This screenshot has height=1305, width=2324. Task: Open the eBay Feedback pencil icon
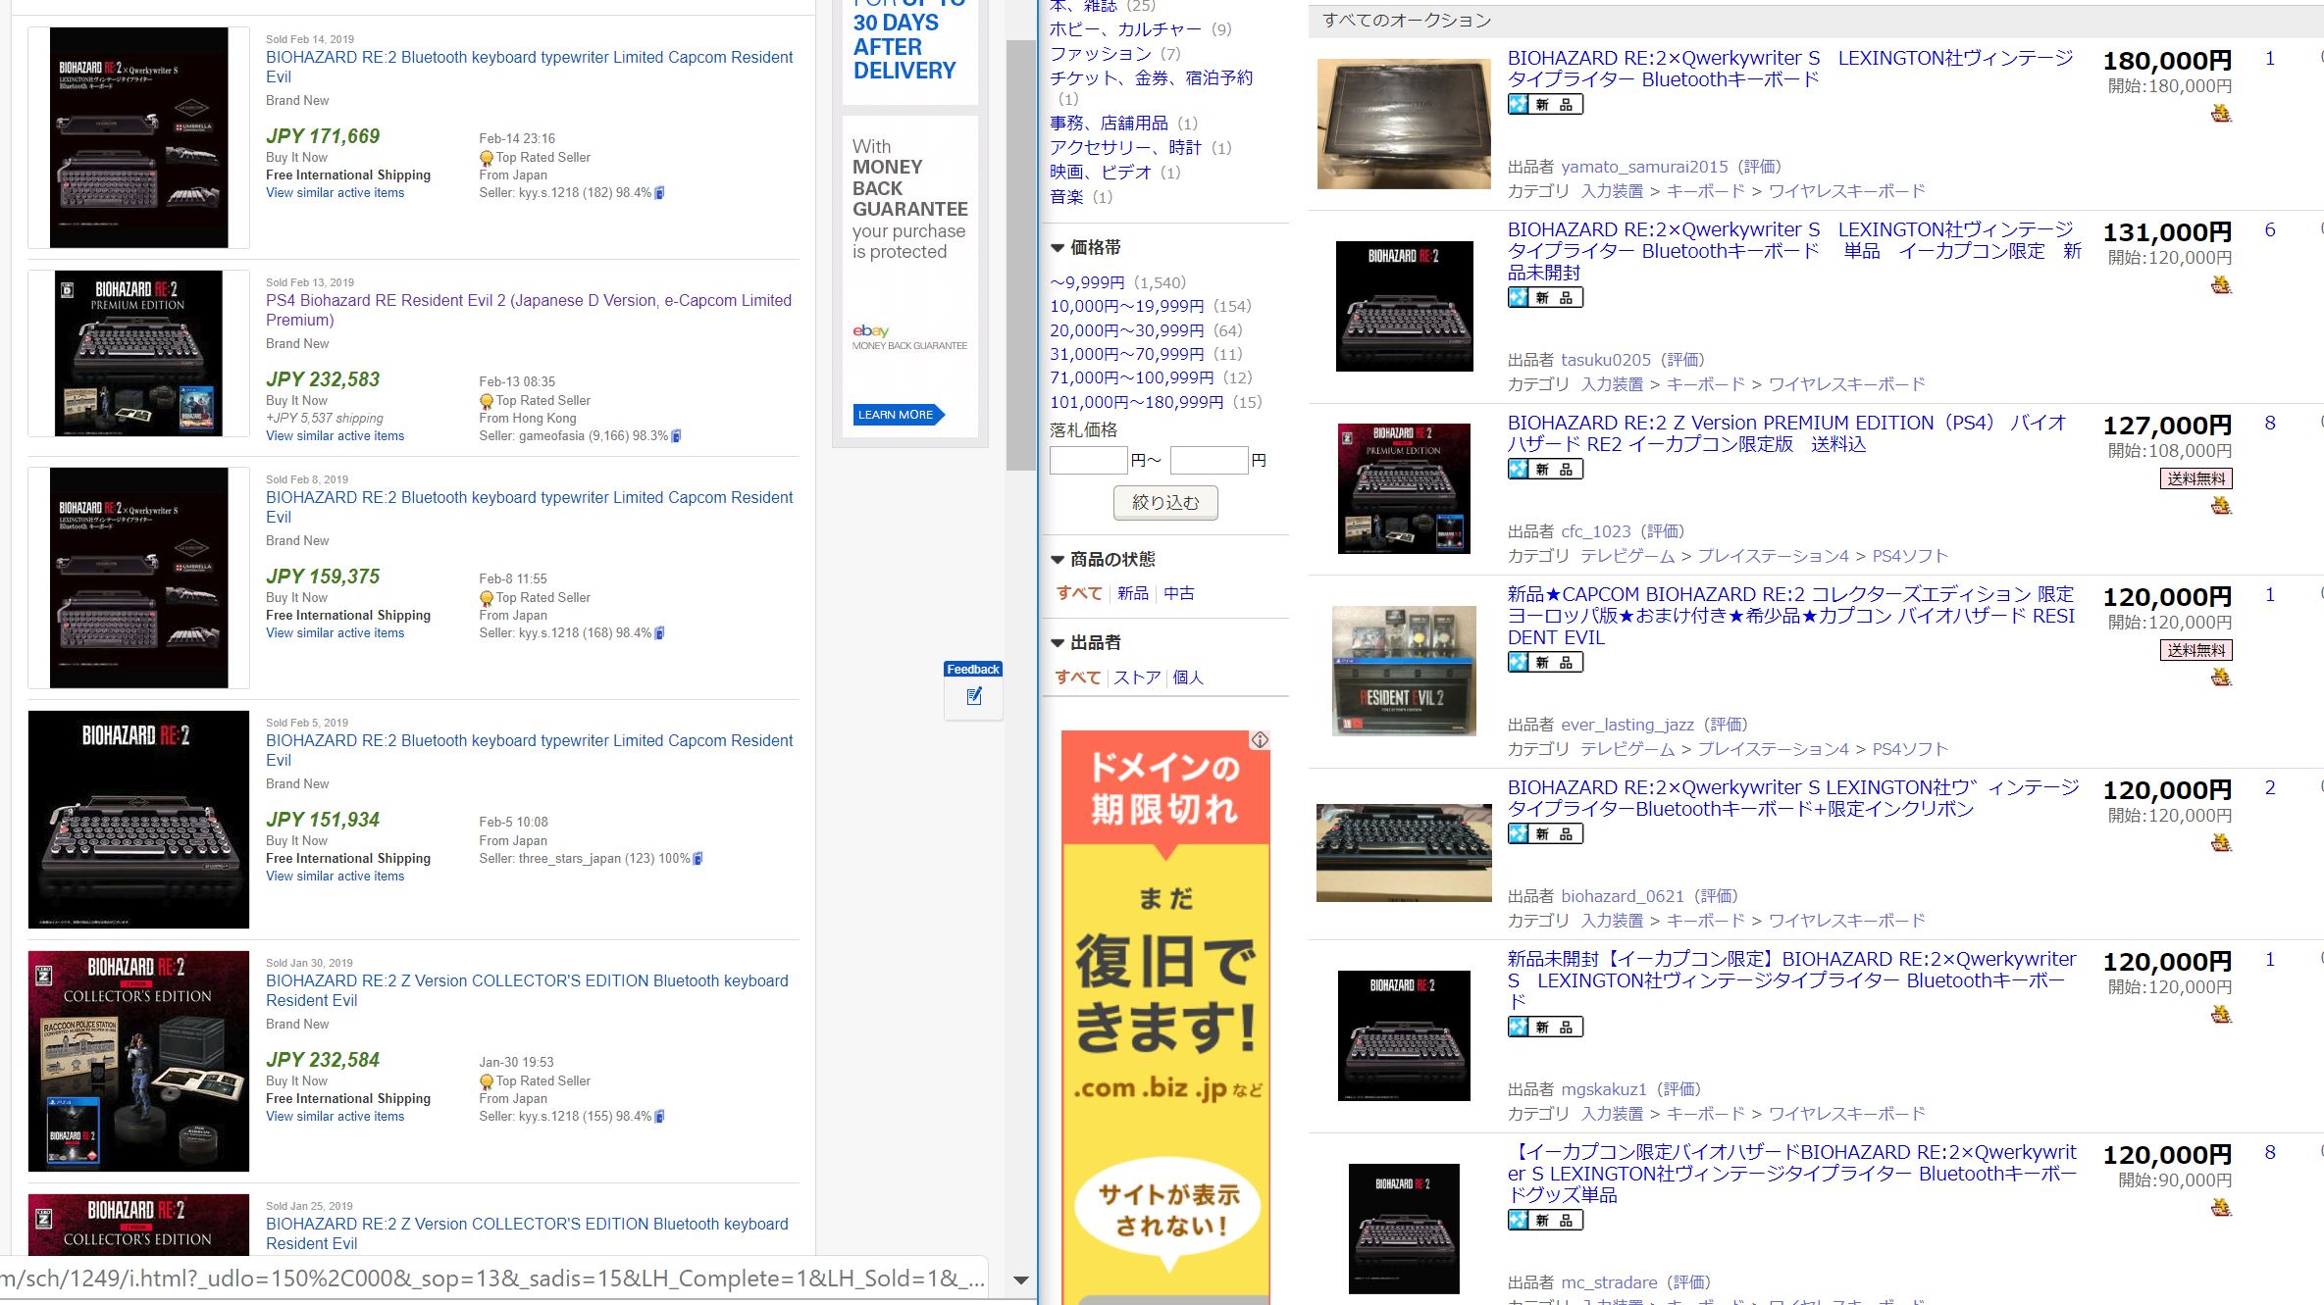(974, 696)
